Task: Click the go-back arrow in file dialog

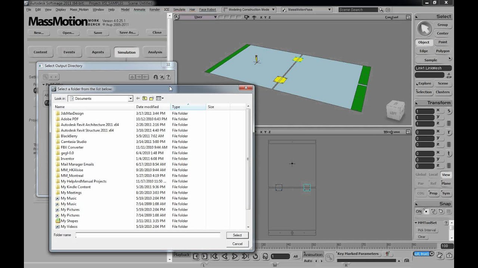Action: point(138,98)
